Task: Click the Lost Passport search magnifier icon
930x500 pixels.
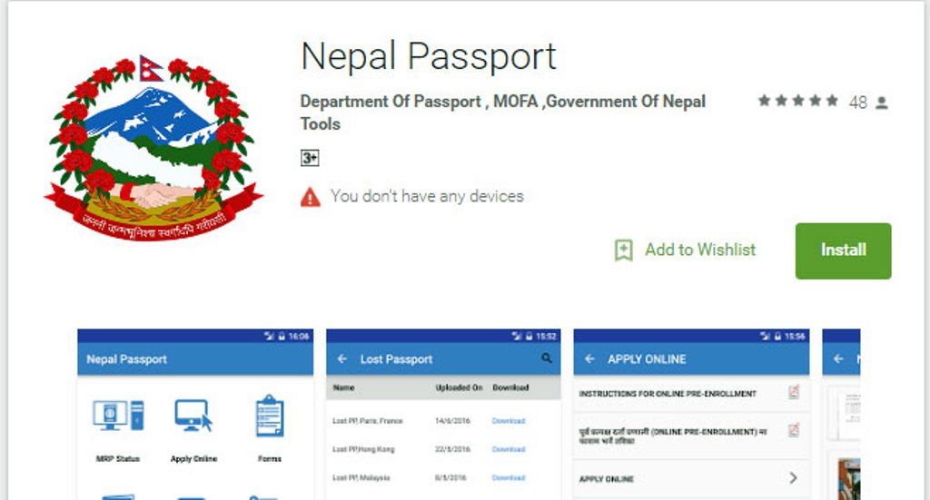Action: click(x=546, y=358)
